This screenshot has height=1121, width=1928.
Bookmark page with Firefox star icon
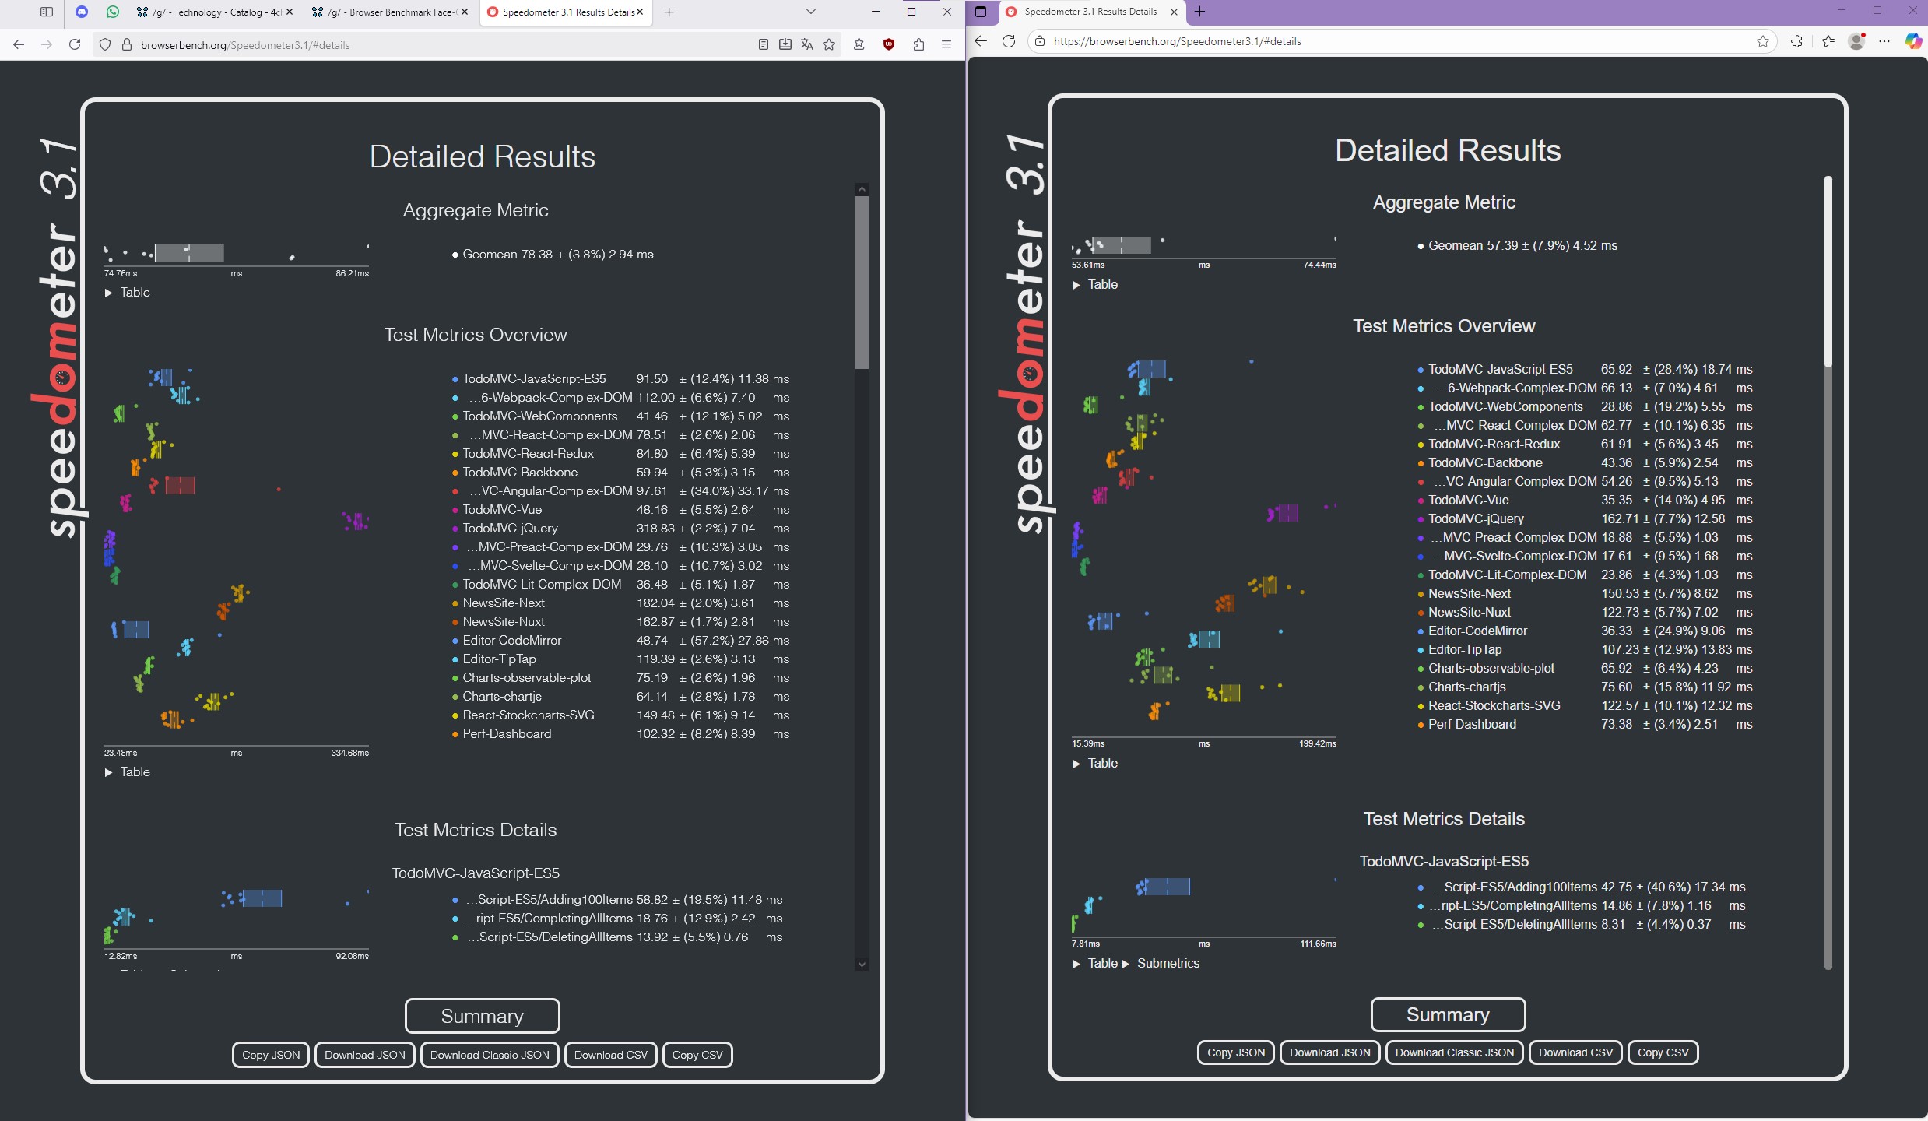coord(829,44)
